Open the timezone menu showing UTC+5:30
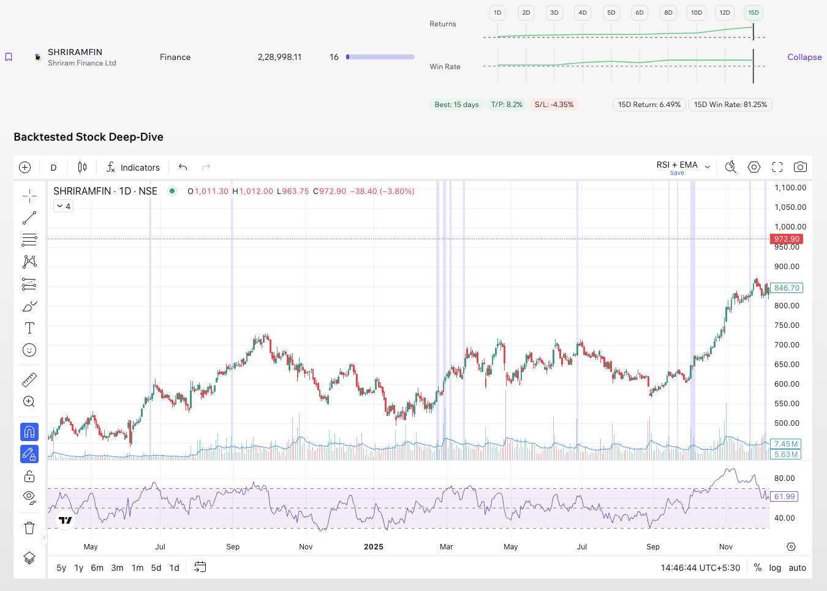The image size is (827, 591). (701, 568)
